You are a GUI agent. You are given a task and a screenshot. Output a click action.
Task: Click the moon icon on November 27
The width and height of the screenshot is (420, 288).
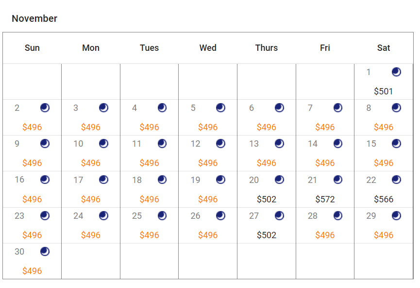click(279, 215)
